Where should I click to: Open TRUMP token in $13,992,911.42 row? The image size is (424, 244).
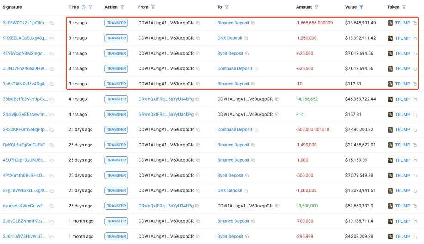402,38
